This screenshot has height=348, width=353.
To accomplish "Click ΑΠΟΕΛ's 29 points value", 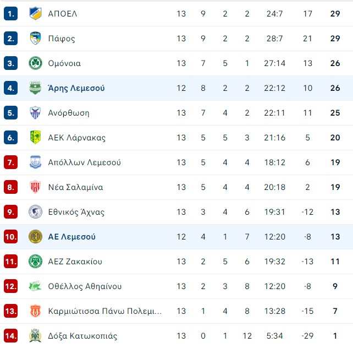I will click(335, 14).
